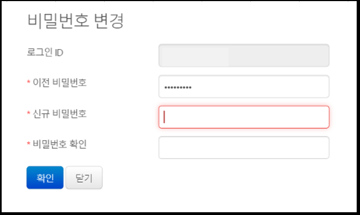Screen dimensions: 360x215
Task: Click the 이전 비밀번호 label
Action: click(x=60, y=82)
